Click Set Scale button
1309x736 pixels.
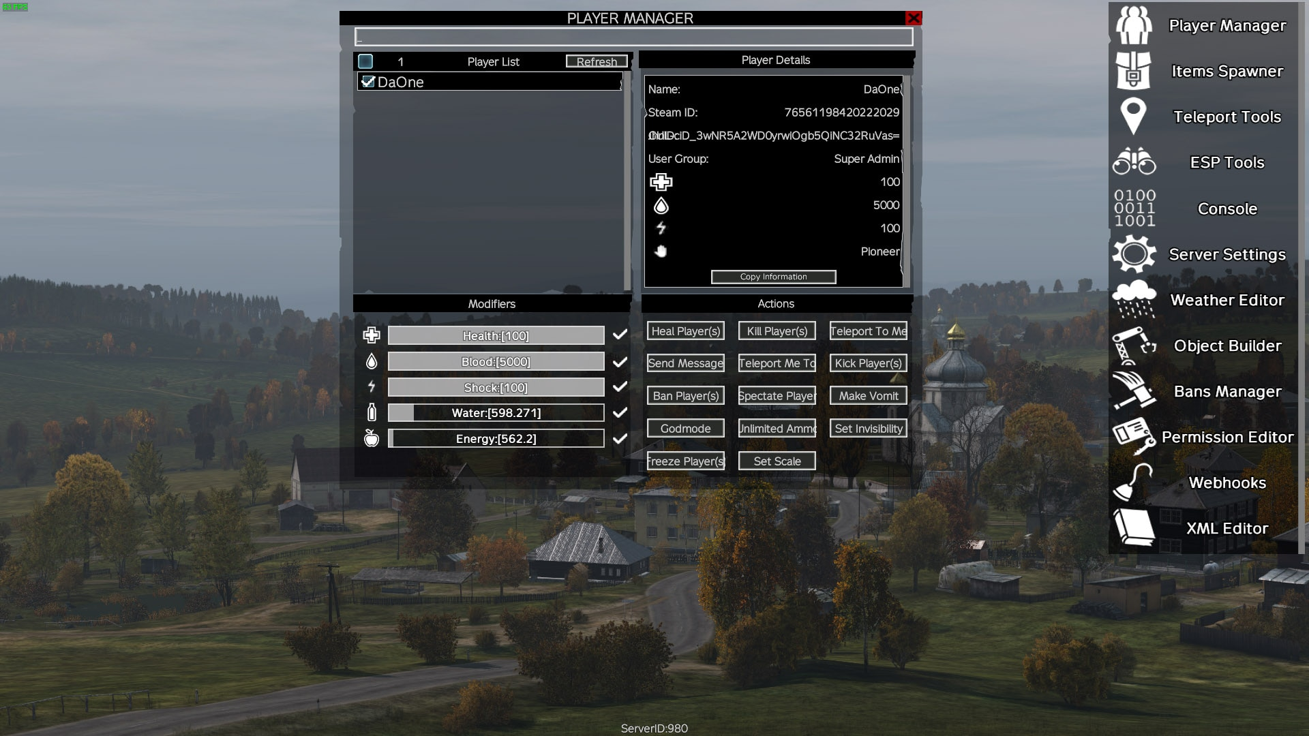(777, 461)
